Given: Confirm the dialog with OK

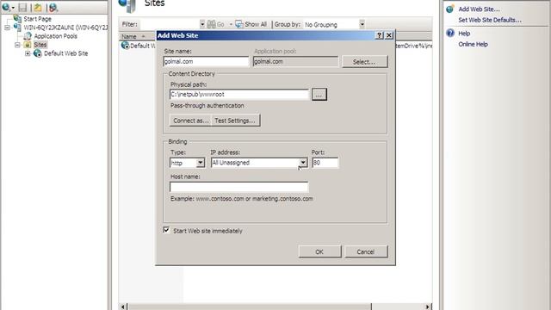Looking at the screenshot, I should point(319,251).
